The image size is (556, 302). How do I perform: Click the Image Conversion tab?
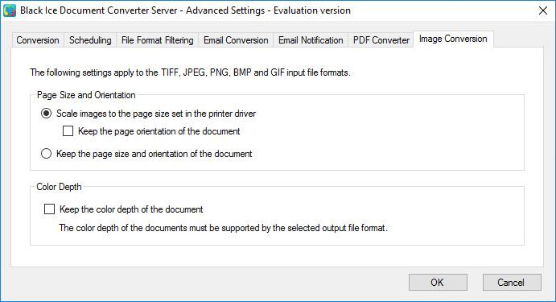tap(453, 39)
